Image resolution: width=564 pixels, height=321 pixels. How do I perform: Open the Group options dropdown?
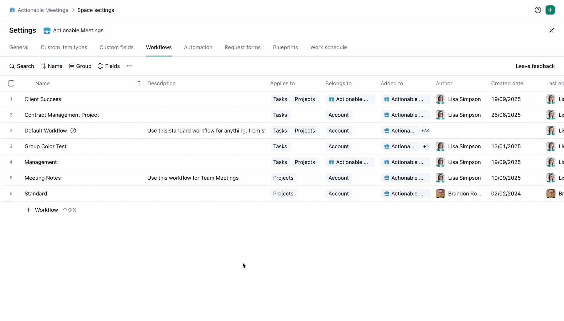point(80,66)
